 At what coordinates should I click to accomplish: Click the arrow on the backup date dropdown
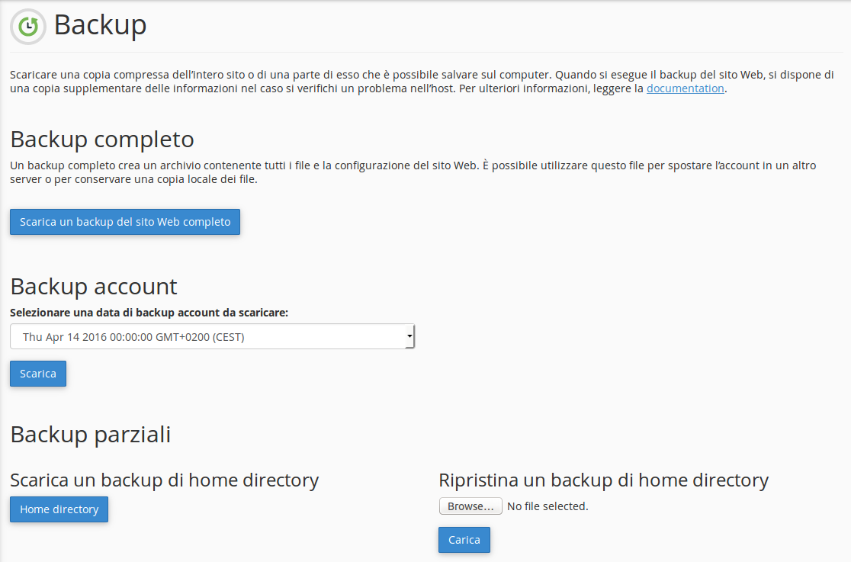[409, 336]
